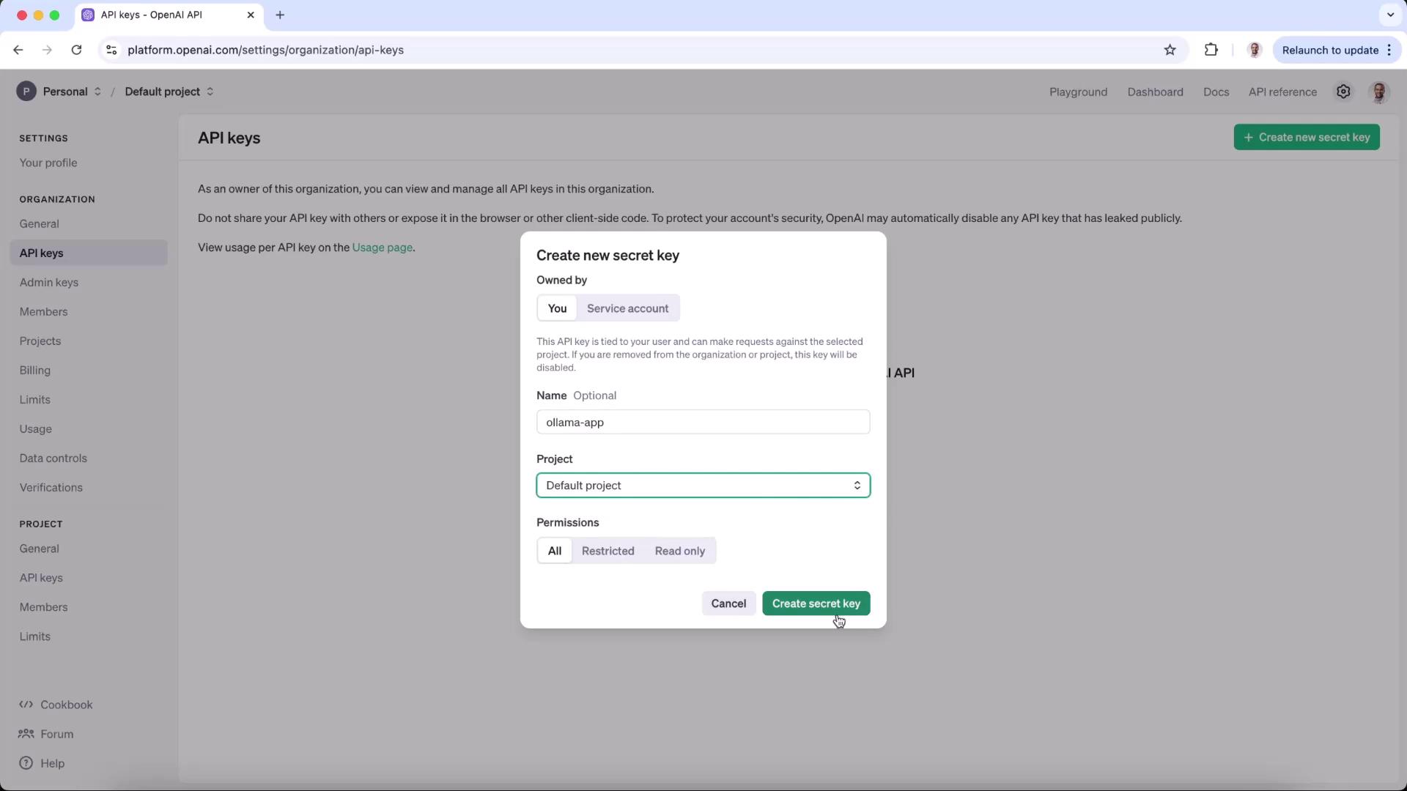1407x791 pixels.
Task: Open the browser extensions puzzle icon
Action: click(x=1211, y=50)
